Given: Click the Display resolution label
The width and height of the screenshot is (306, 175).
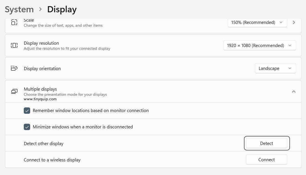Looking at the screenshot, I should click(x=41, y=43).
